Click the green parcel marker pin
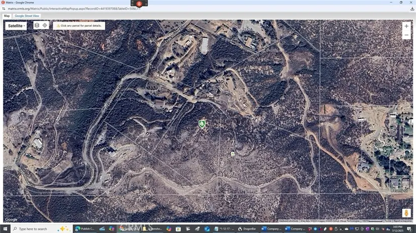 click(x=202, y=124)
